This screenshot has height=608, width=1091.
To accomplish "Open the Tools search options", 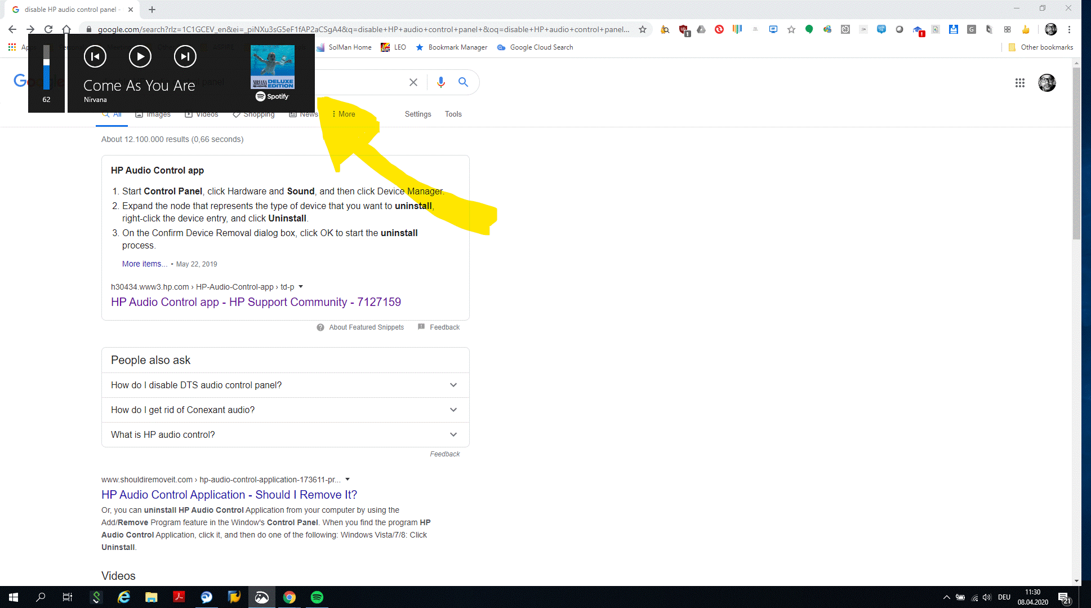I will click(x=453, y=114).
